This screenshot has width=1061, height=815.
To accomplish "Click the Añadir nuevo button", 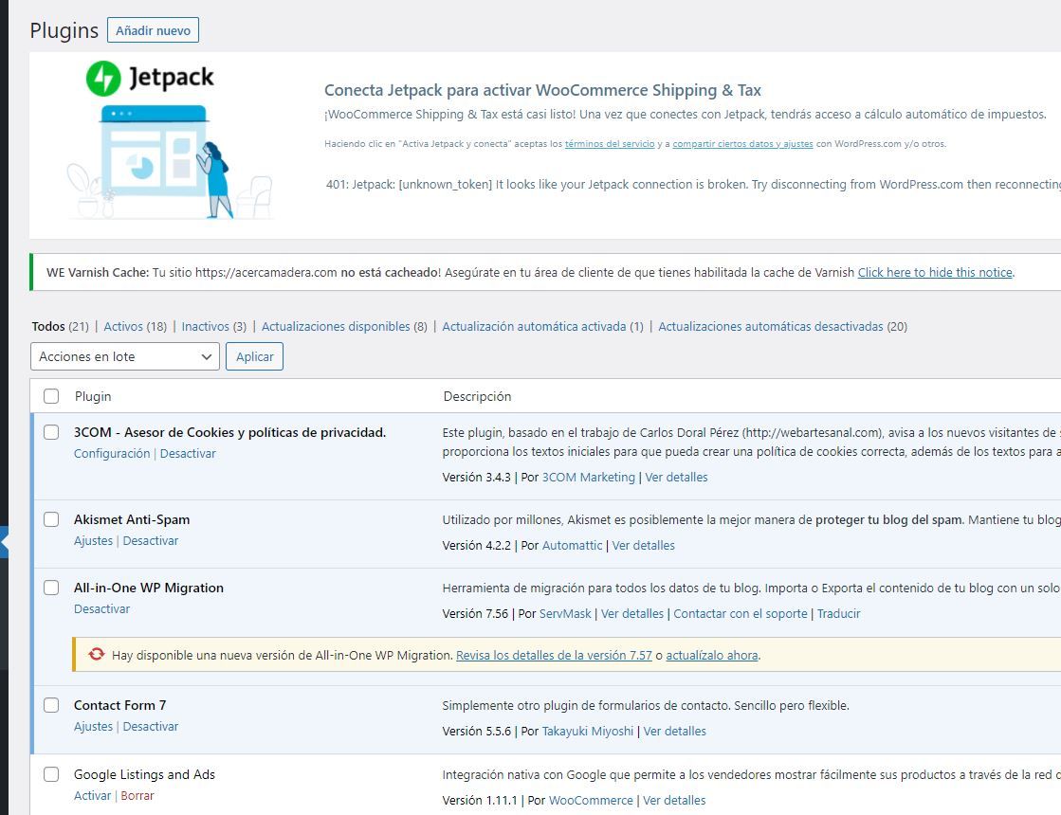I will click(153, 30).
